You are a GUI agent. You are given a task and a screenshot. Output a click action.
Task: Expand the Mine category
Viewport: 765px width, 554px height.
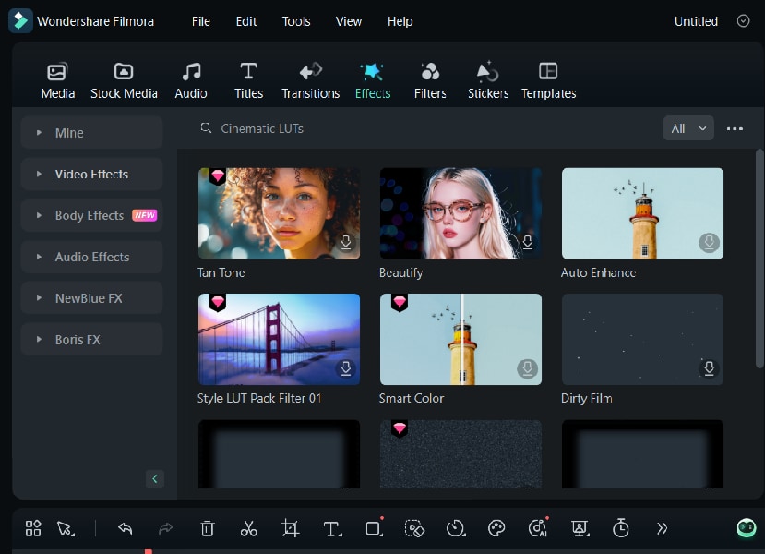pyautogui.click(x=91, y=132)
